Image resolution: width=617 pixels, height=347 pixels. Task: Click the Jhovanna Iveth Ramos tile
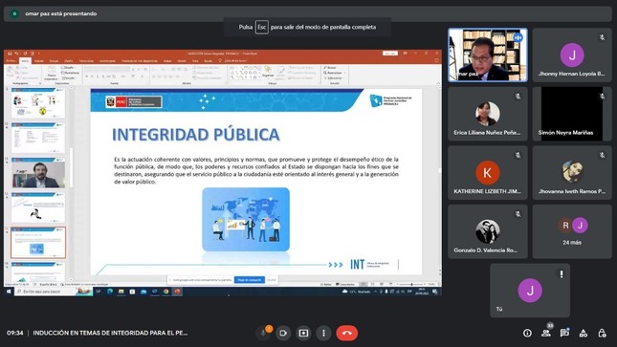click(x=572, y=173)
